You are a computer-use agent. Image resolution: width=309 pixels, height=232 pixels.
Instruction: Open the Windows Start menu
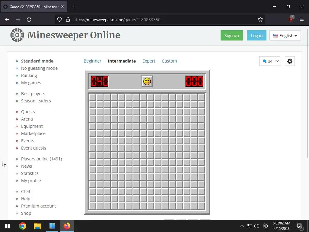point(7,226)
